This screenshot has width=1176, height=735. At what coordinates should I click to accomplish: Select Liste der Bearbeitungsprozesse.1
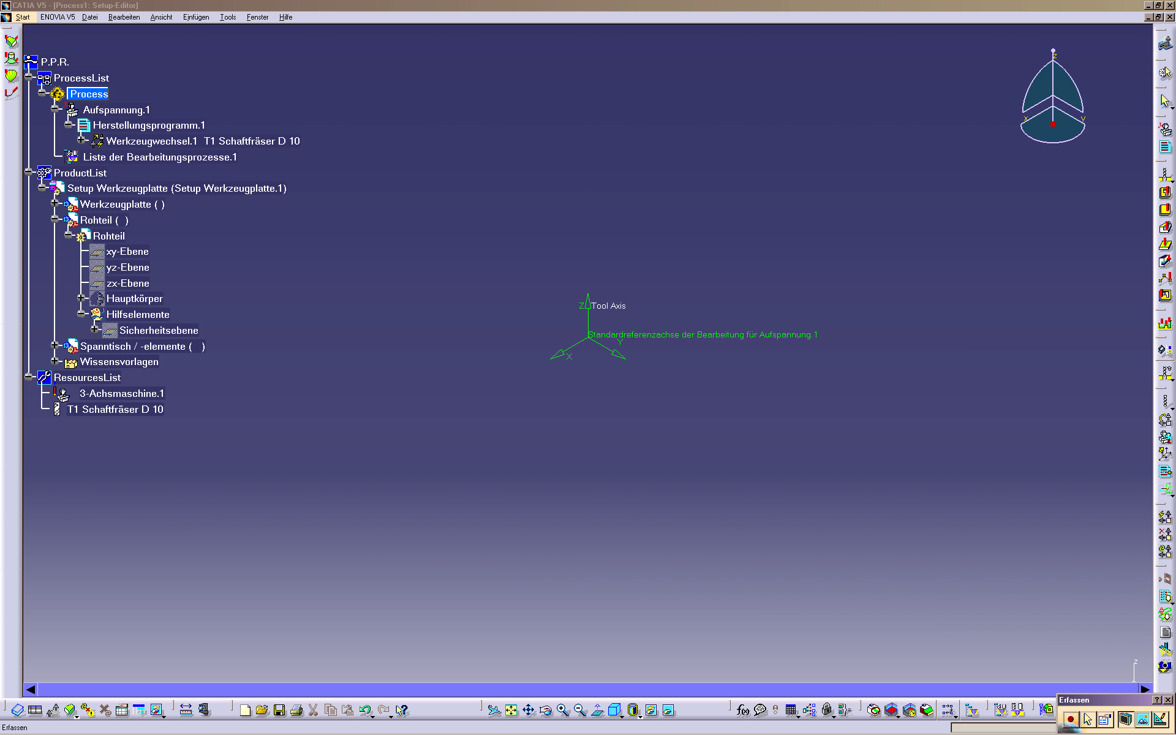tap(160, 157)
